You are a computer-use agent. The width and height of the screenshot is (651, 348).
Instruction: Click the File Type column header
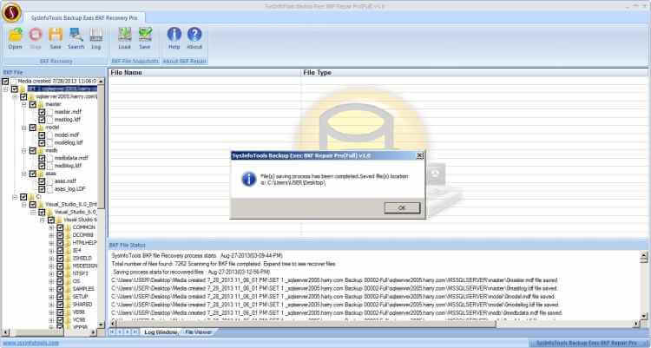click(474, 73)
